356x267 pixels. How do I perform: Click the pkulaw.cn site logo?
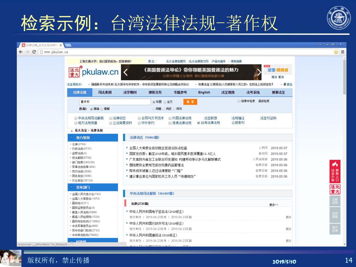pyautogui.click(x=94, y=72)
